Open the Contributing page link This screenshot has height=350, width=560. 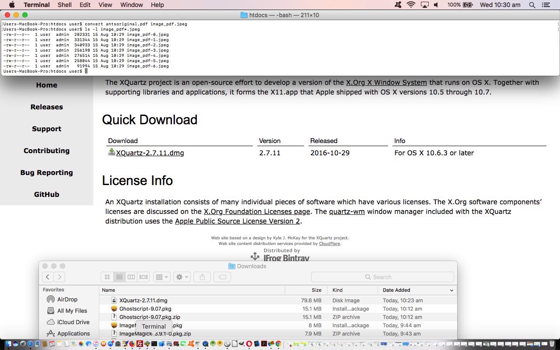point(46,150)
